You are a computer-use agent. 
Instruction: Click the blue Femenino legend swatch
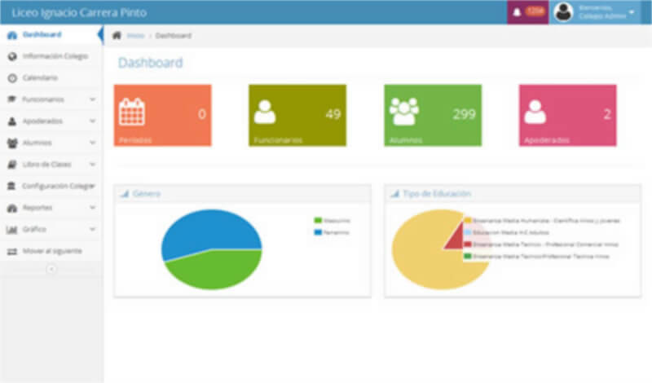318,232
